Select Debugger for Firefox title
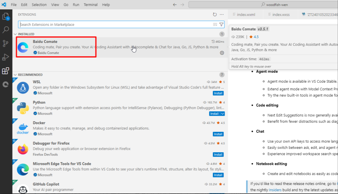The height and width of the screenshot is (194, 338). point(51,143)
